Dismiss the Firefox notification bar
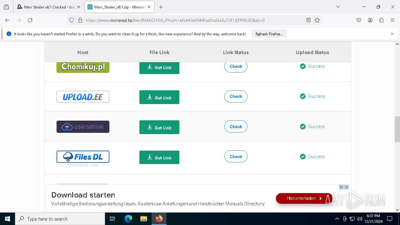This screenshot has height=225, width=400. tap(392, 34)
